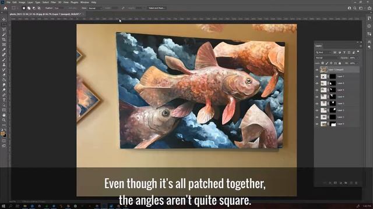Open the Edit menu
This screenshot has height=209, width=373.
coord(15,2)
